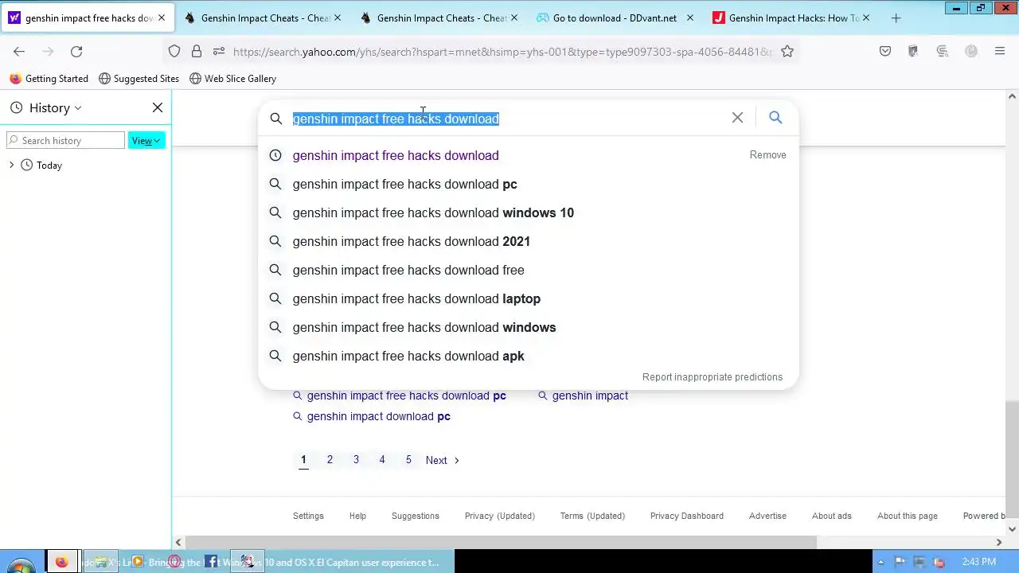Open the Suggested Sites bookmark
1019x573 pixels.
tap(139, 79)
